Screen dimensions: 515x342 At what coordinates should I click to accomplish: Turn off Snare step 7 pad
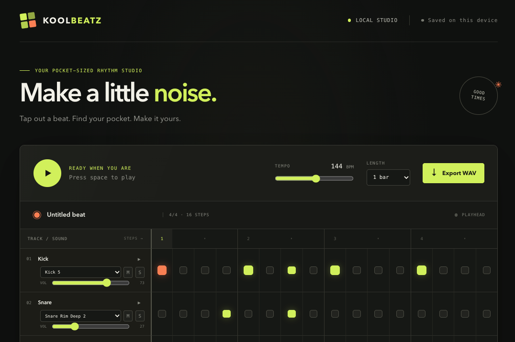291,314
